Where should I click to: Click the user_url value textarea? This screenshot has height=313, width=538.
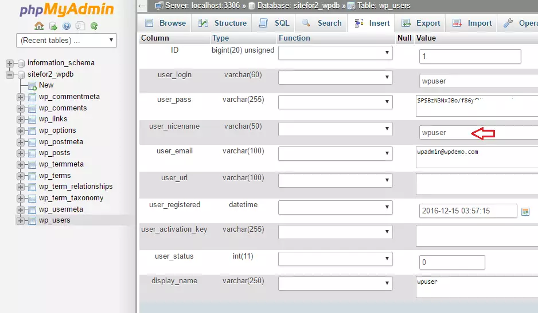477,184
